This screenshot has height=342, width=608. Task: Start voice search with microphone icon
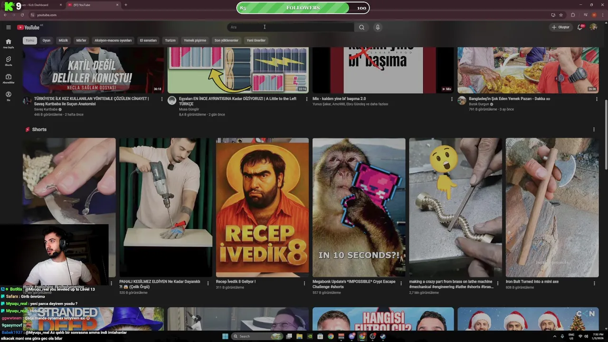(378, 27)
